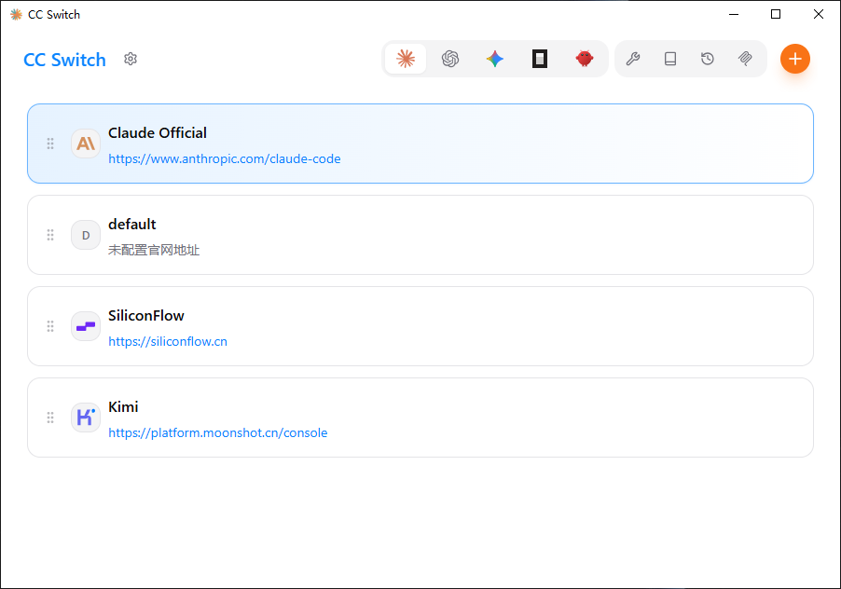
Task: Click the CC Switch blue heading
Action: click(x=65, y=60)
